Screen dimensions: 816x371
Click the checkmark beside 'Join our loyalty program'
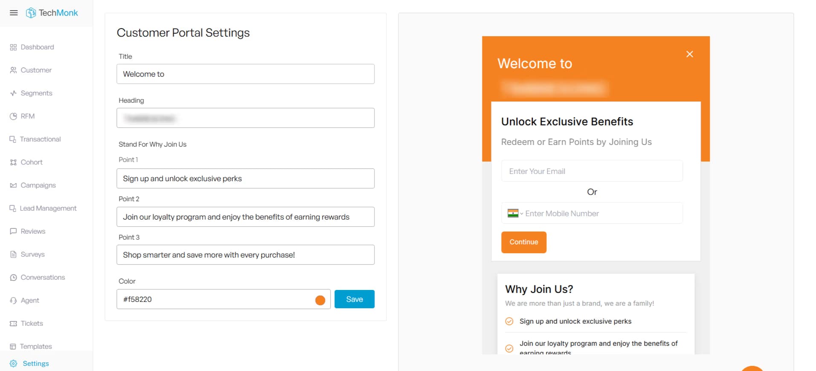509,348
